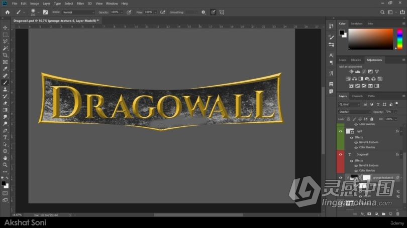Toggle visibility of grunge-texture-6 layer
Viewport: 407px width, 228px height.
tap(341, 177)
